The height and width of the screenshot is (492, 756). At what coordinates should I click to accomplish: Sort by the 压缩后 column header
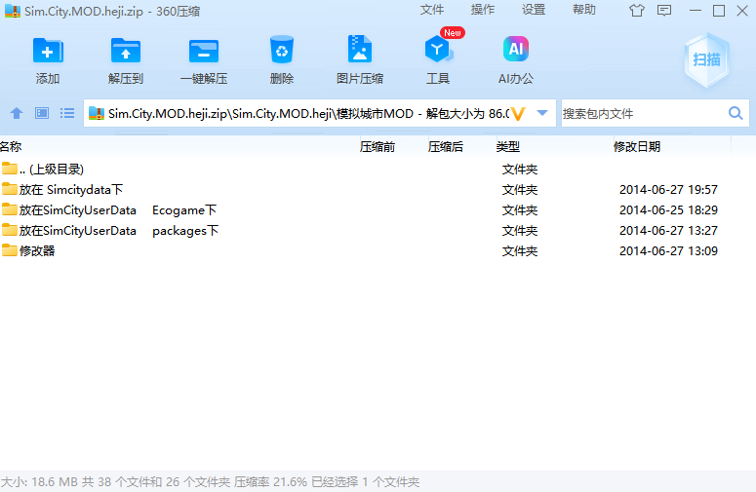tap(446, 146)
